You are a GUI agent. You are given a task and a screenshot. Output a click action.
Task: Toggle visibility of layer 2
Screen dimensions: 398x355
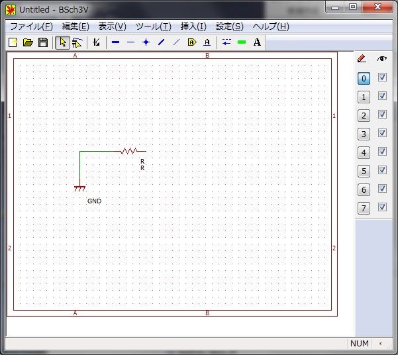[382, 115]
